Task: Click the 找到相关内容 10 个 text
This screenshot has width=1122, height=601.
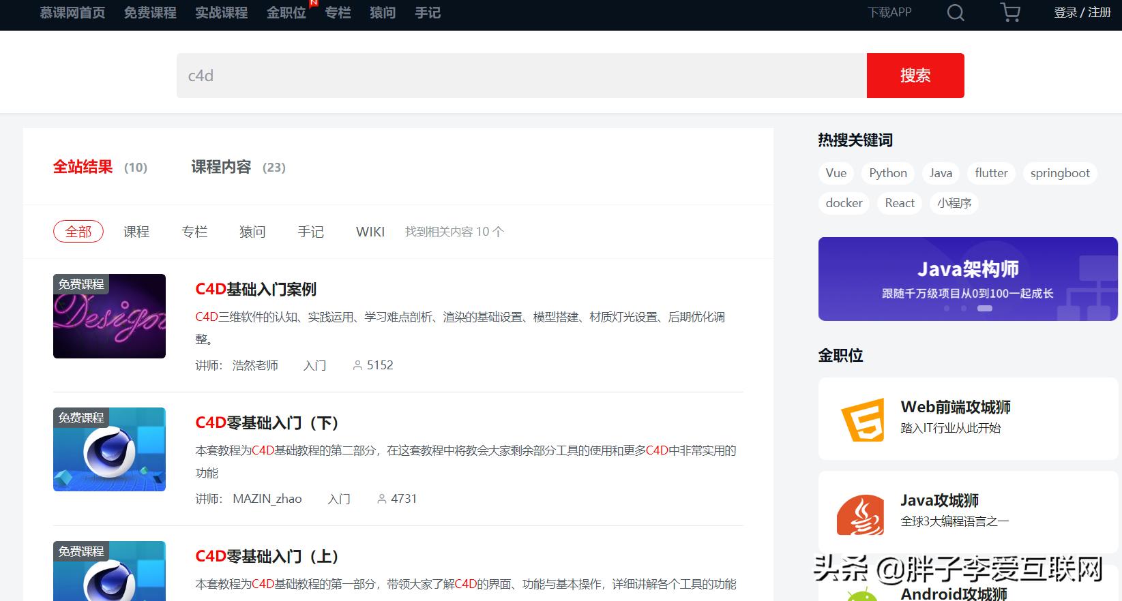Action: click(454, 232)
